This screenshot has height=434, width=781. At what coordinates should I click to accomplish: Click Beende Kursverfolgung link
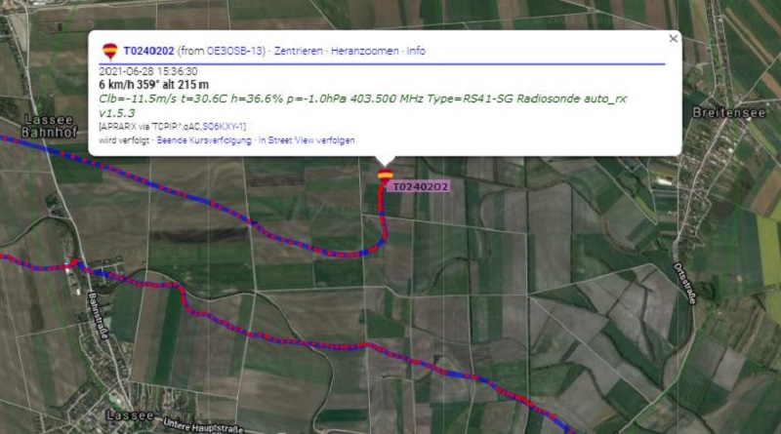pyautogui.click(x=204, y=140)
